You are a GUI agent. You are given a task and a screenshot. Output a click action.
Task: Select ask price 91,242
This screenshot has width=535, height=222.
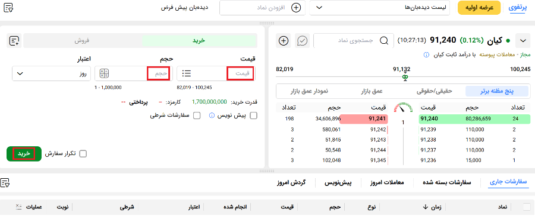tap(377, 130)
